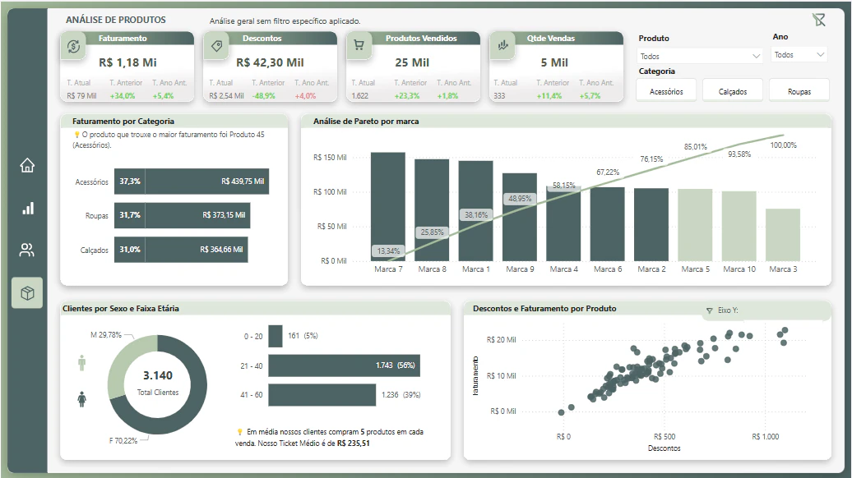This screenshot has width=852, height=478.
Task: Open the Ano dropdown
Action: (799, 55)
